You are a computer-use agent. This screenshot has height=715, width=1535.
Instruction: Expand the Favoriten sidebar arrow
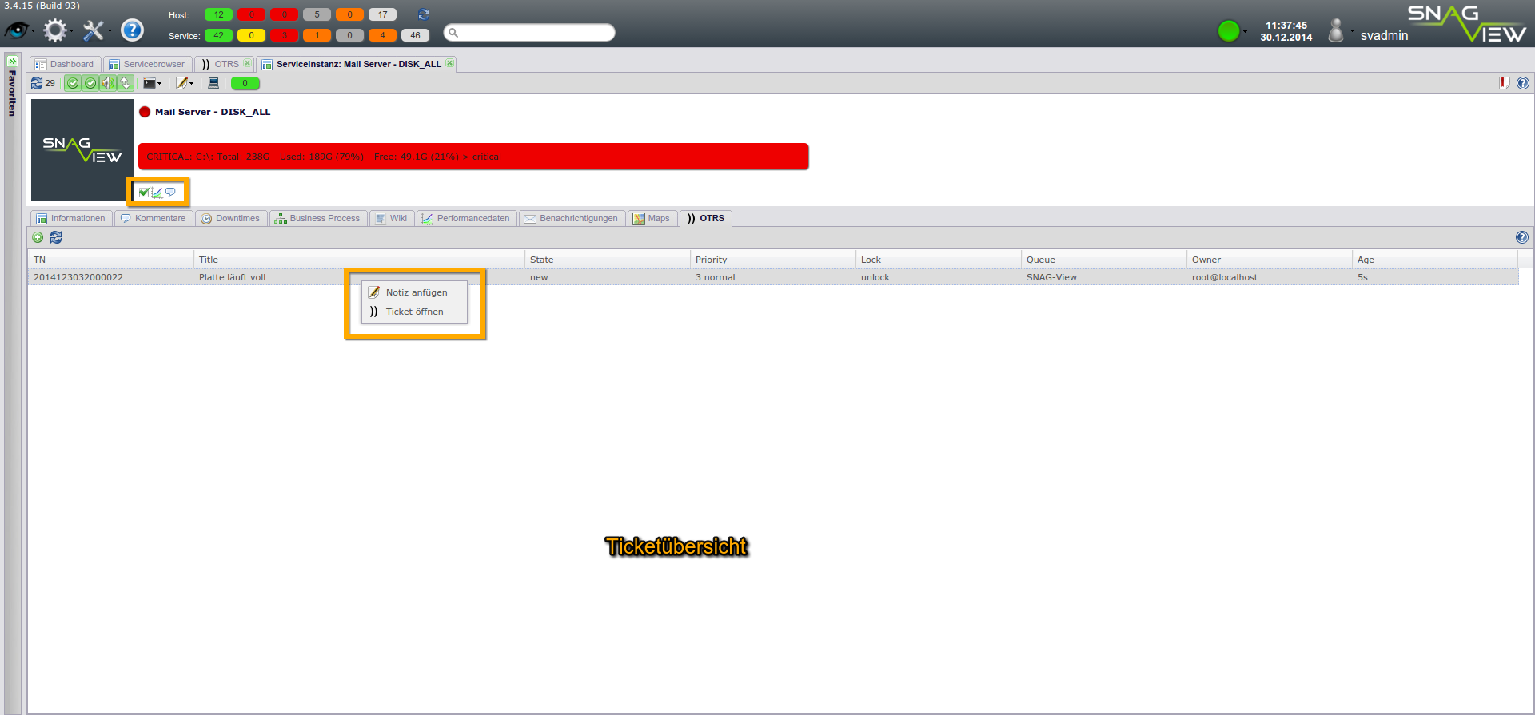pos(12,61)
